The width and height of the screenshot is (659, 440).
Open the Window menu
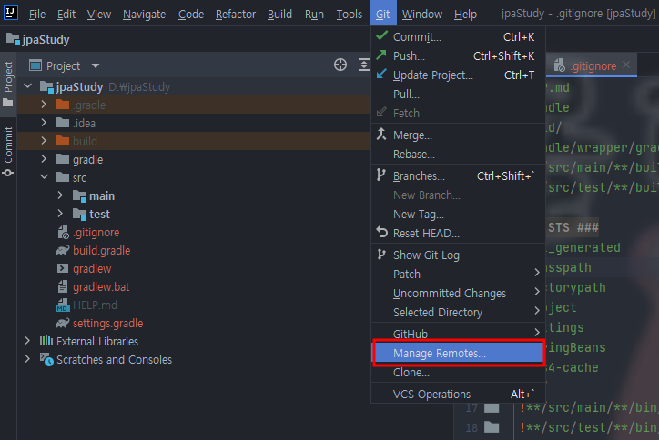[x=422, y=15]
